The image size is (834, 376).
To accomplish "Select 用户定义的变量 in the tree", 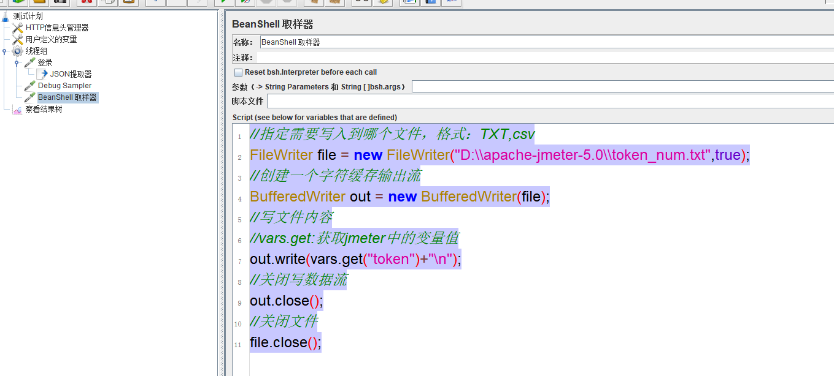I will [x=51, y=39].
